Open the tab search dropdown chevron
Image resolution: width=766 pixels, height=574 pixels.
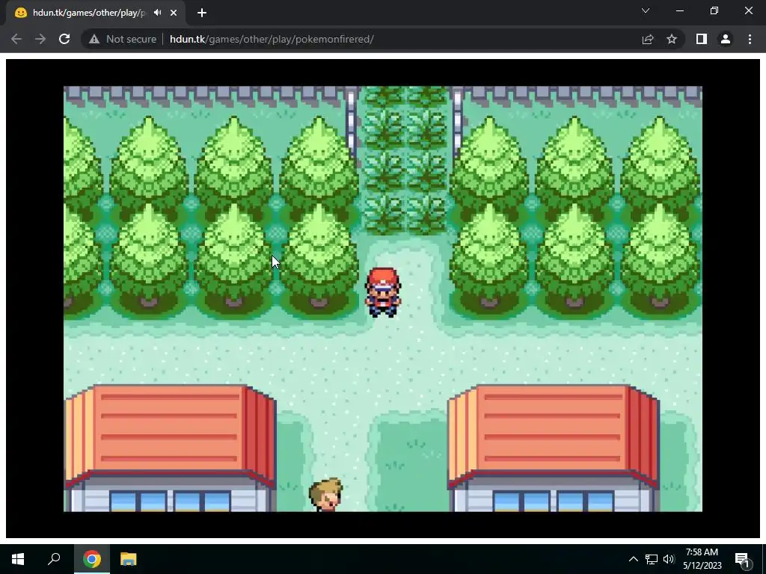pos(646,10)
